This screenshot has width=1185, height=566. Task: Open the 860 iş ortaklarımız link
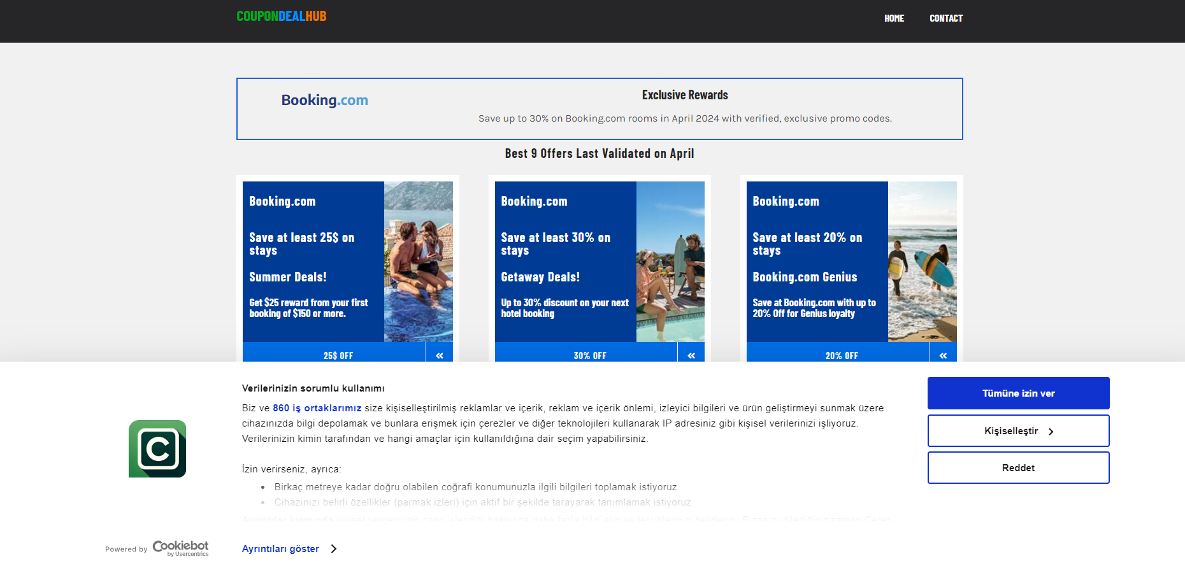click(317, 408)
